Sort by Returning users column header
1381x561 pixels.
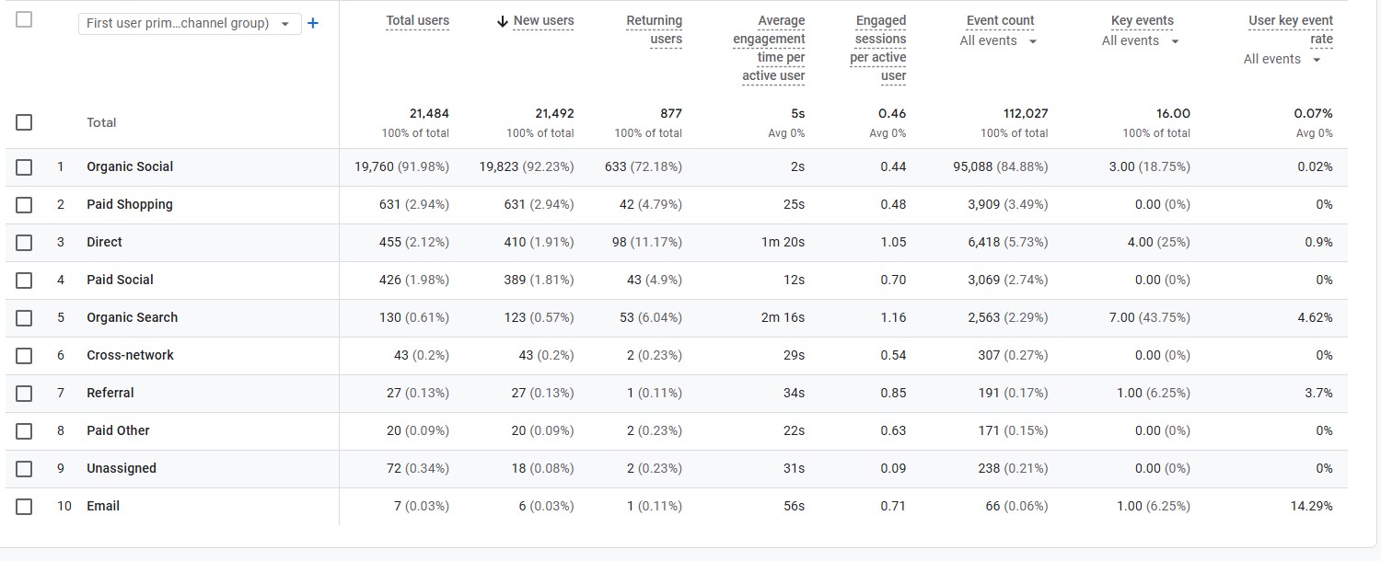[654, 29]
